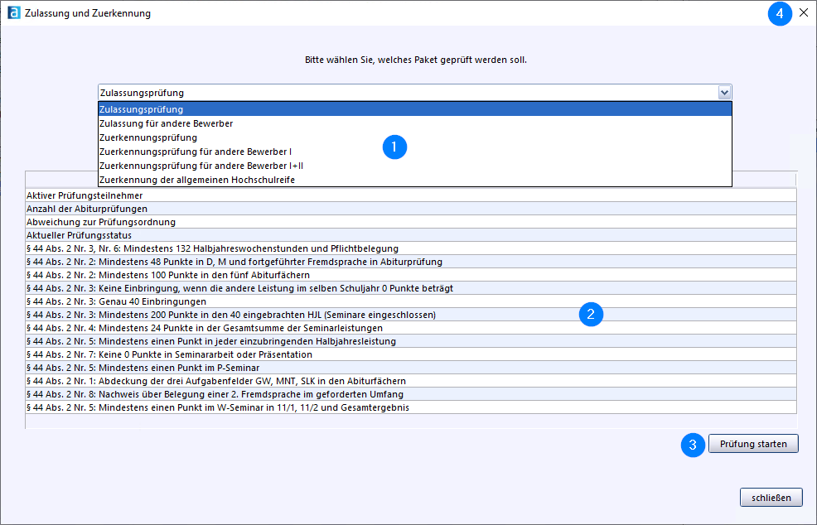Select row Keine Einbringung, wenn andere Leistung 0 Punkte
The width and height of the screenshot is (817, 525).
coord(411,288)
